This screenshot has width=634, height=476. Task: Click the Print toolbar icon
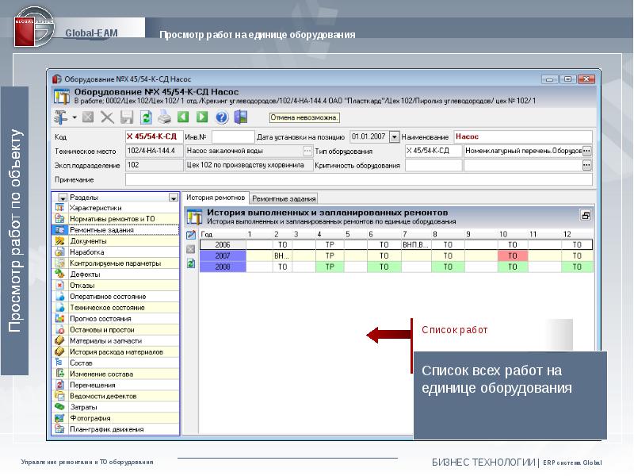point(164,117)
